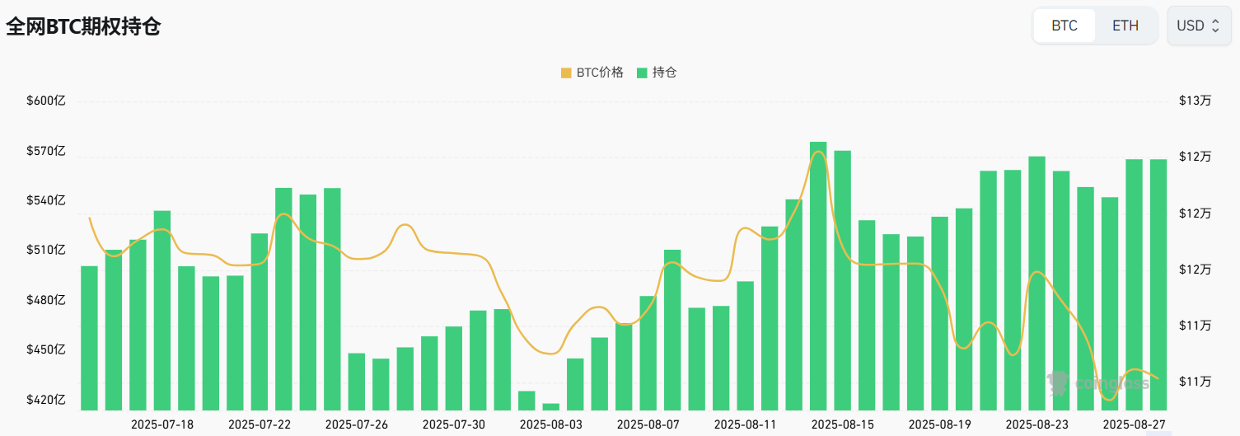Switch to the BTC tab
The height and width of the screenshot is (436, 1240).
click(1065, 26)
